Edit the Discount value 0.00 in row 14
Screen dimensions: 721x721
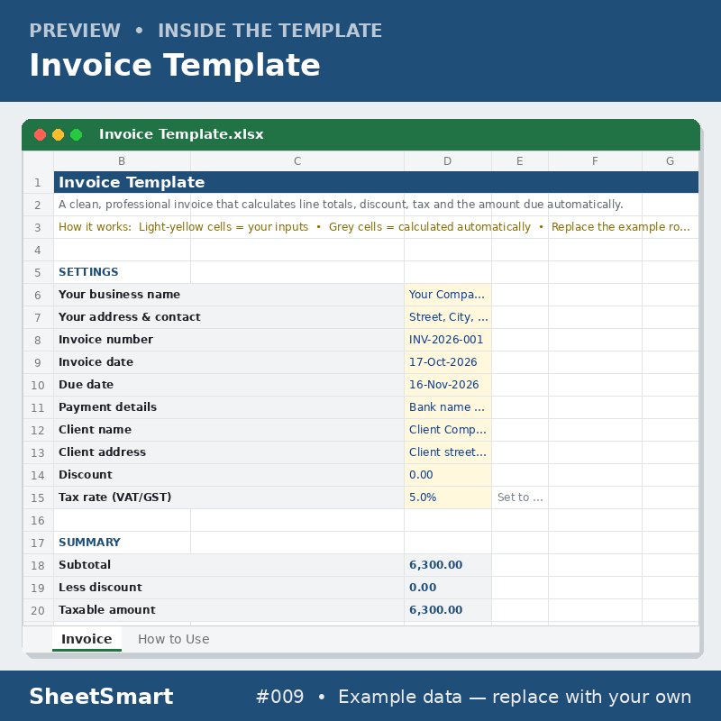click(448, 475)
